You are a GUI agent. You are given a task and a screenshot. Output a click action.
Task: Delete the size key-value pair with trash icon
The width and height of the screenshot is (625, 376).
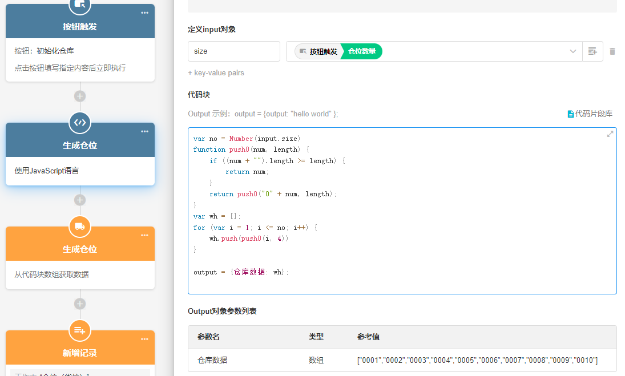pyautogui.click(x=612, y=51)
